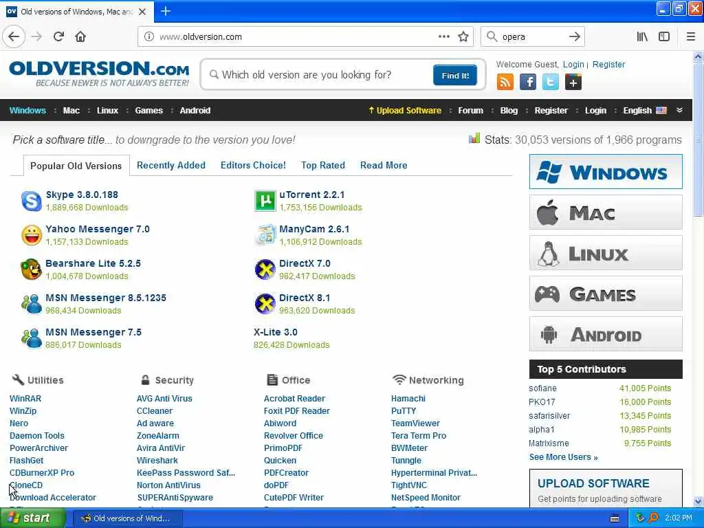Switch to the Editors Choice! tab

[x=253, y=165]
